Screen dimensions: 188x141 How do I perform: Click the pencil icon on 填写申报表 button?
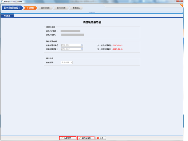[80, 138]
